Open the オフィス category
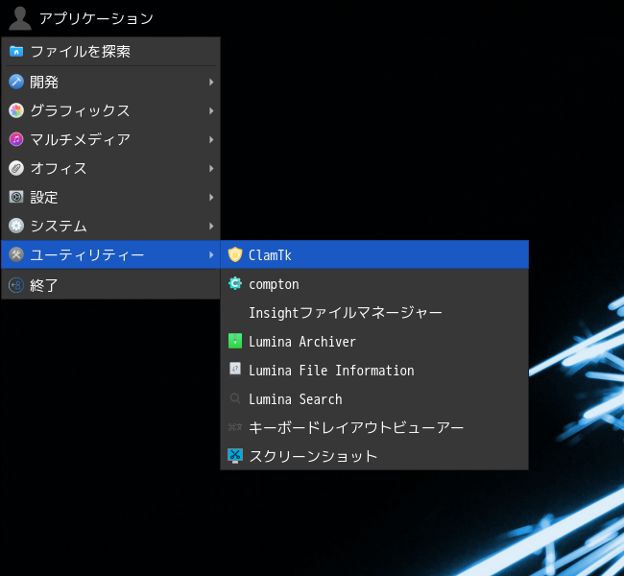 coord(111,168)
